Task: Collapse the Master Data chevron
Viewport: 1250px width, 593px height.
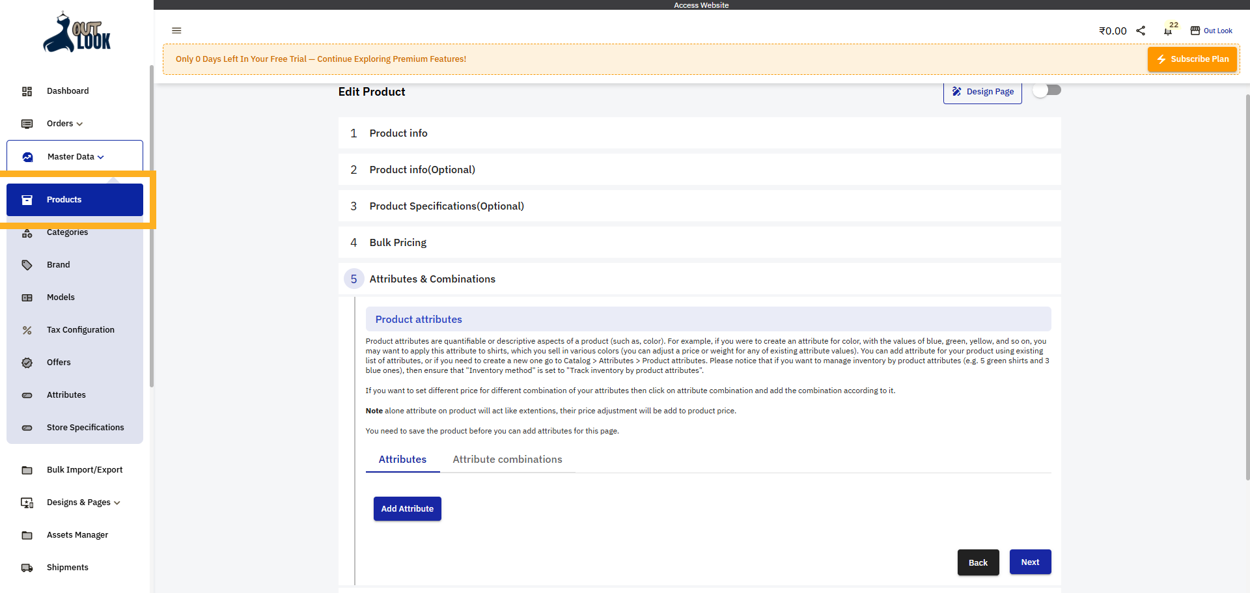Action: point(100,157)
